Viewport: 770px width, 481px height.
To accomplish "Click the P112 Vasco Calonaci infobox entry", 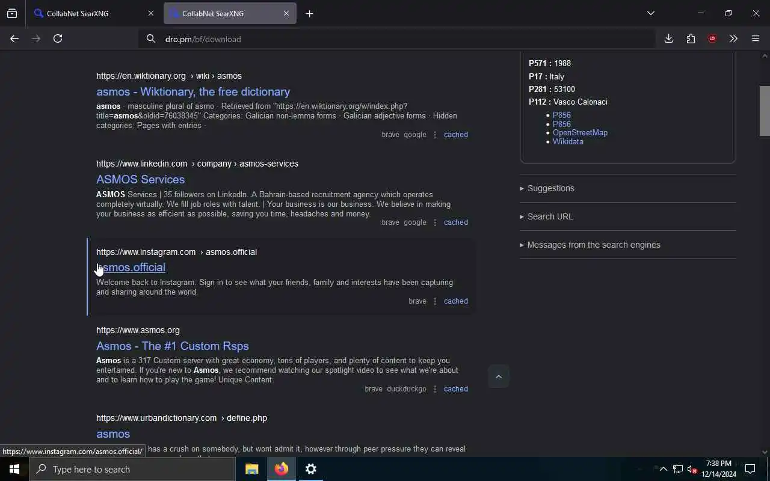I will (568, 102).
